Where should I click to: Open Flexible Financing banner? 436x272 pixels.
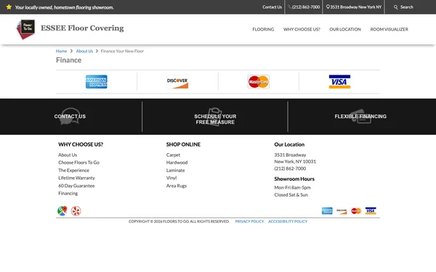point(360,116)
